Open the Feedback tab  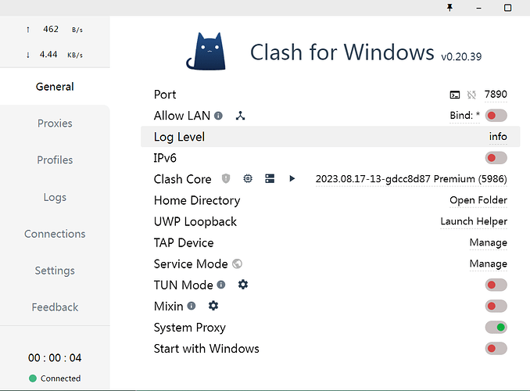click(55, 307)
